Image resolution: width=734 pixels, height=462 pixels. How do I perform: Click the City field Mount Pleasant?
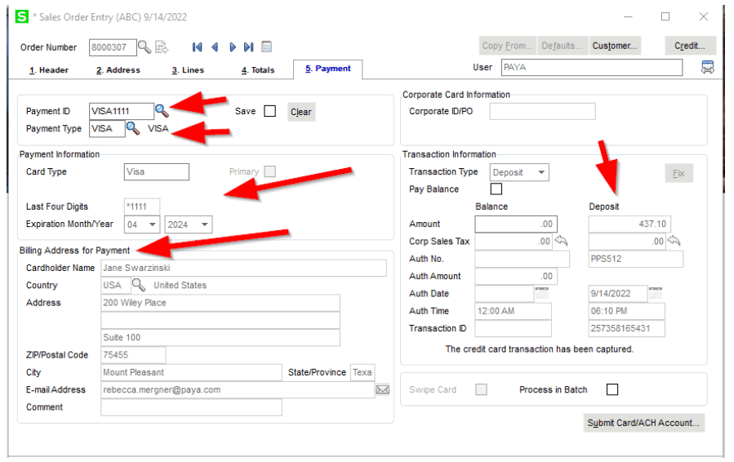click(x=191, y=372)
